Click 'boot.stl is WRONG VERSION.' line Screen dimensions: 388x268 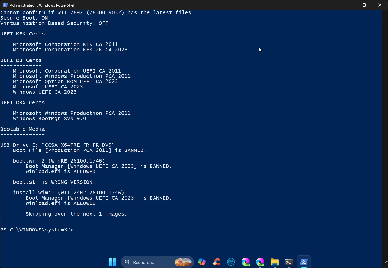pos(54,182)
